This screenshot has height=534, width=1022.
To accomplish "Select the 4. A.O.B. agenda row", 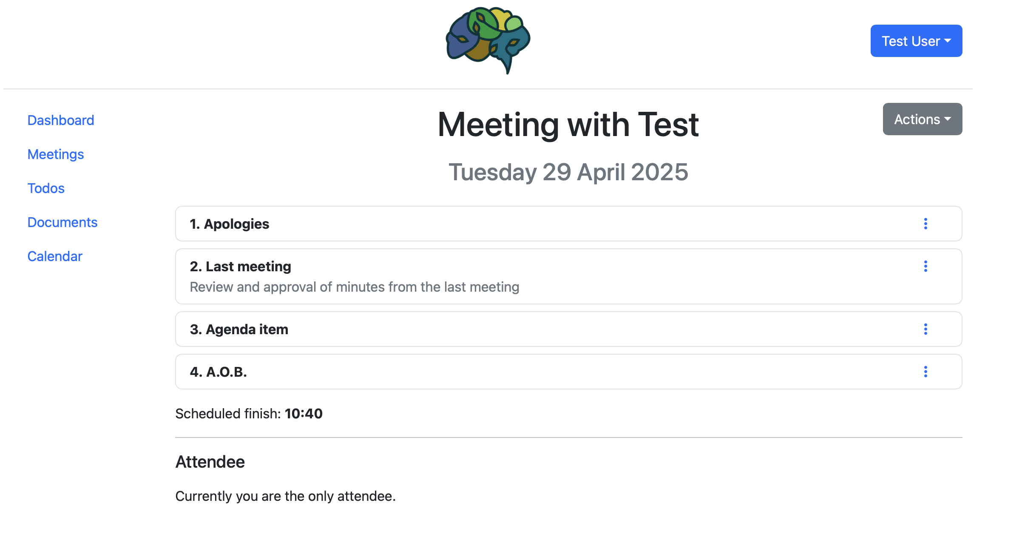I will click(568, 372).
